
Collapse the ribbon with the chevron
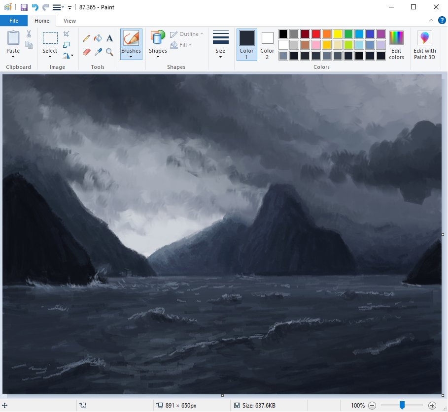coord(431,20)
